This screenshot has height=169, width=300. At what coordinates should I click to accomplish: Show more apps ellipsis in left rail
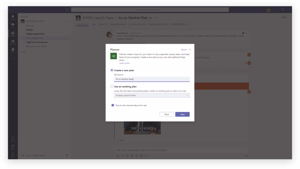(x=13, y=58)
